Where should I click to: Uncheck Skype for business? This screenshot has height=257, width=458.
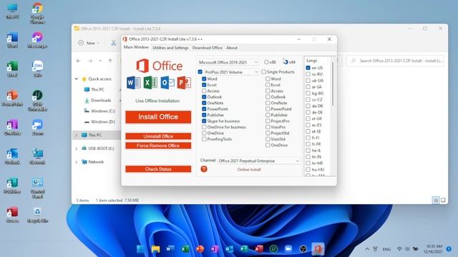coord(204,121)
